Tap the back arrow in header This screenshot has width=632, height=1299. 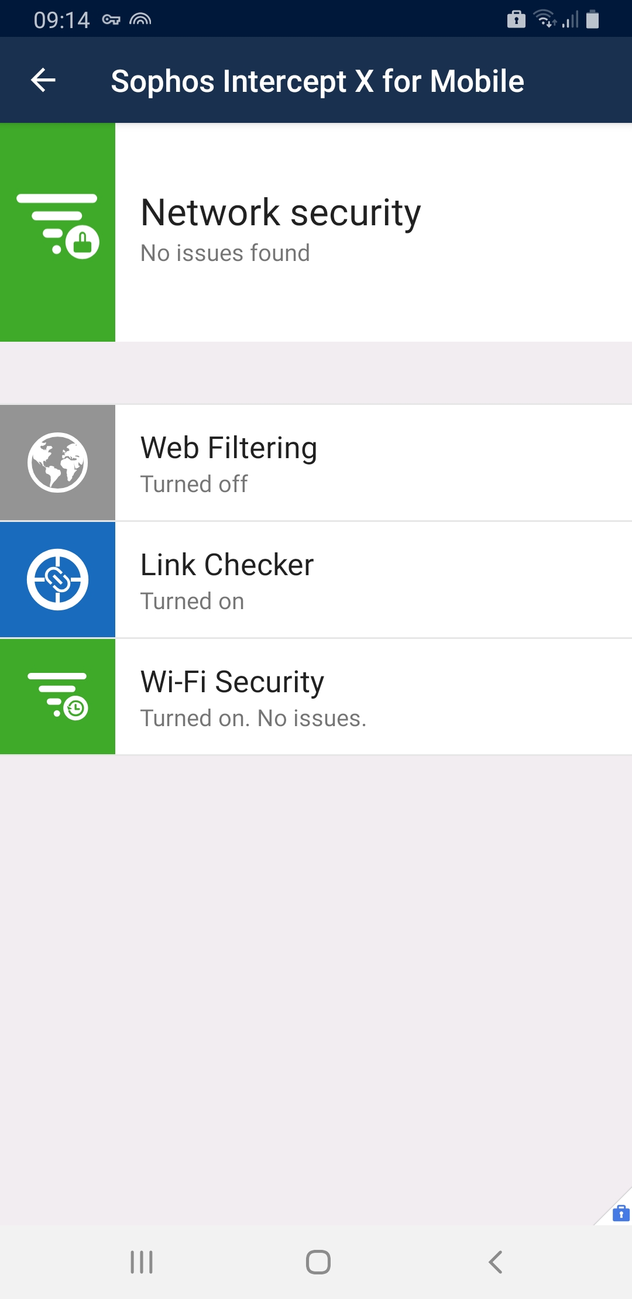tap(43, 80)
